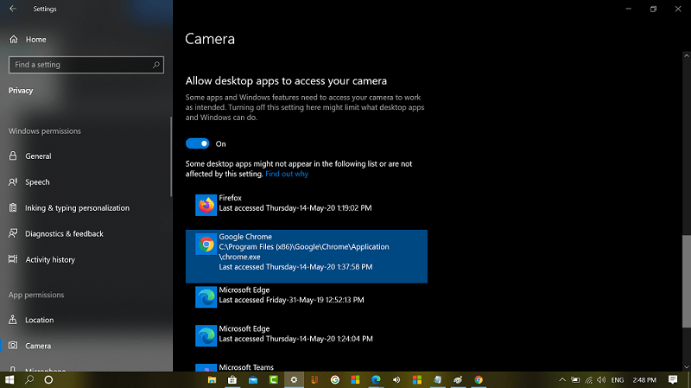
Task: Turn off desktop apps camera access toggle
Action: click(x=197, y=143)
